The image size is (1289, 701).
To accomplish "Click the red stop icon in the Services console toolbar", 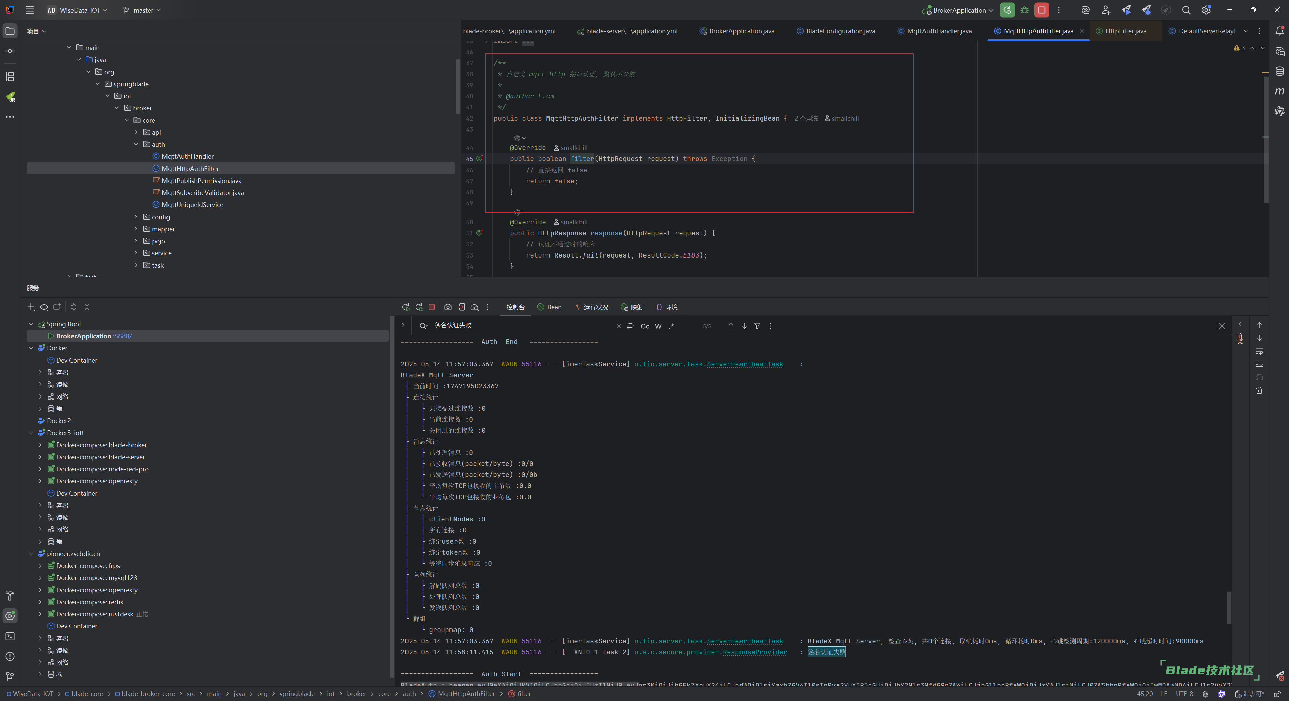I will (x=432, y=307).
